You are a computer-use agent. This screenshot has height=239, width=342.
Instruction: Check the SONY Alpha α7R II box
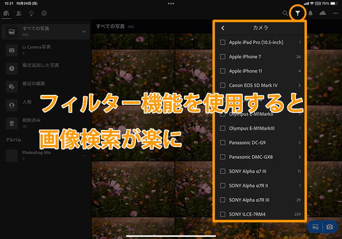223,186
